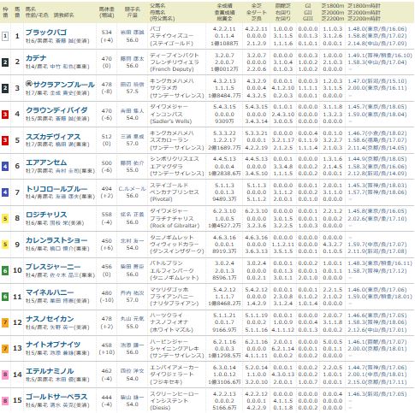Open horse ブラックバゴ profile link

[46, 32]
